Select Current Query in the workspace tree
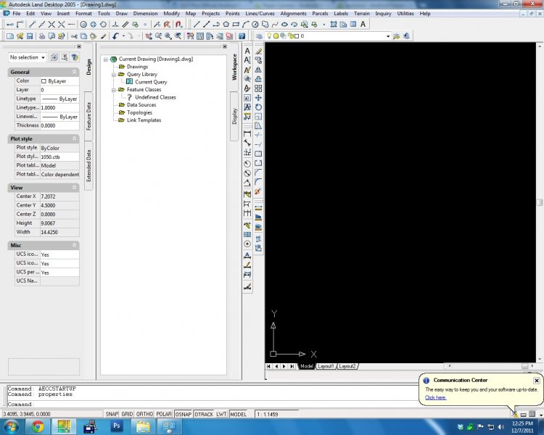 point(151,82)
